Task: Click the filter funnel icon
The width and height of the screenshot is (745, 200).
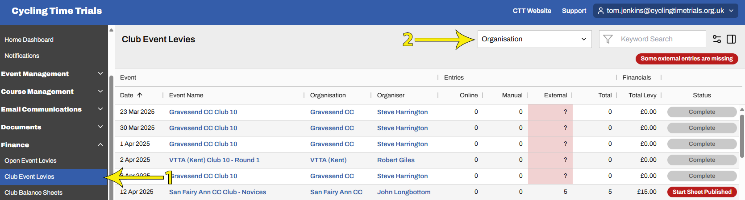Action: pos(608,39)
